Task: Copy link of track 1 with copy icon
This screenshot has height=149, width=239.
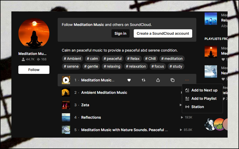Action: 172,80
